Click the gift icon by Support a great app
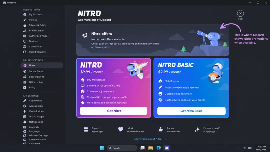This screenshot has height=152, width=270. (x=86, y=129)
